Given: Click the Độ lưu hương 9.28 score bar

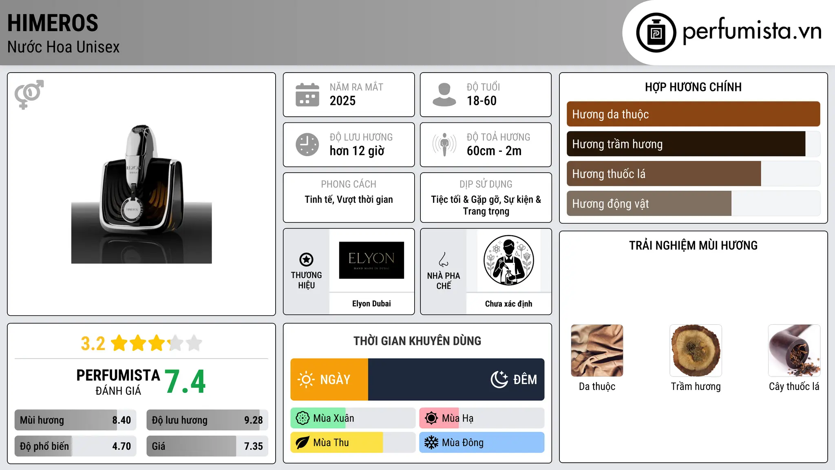Looking at the screenshot, I should pyautogui.click(x=207, y=420).
